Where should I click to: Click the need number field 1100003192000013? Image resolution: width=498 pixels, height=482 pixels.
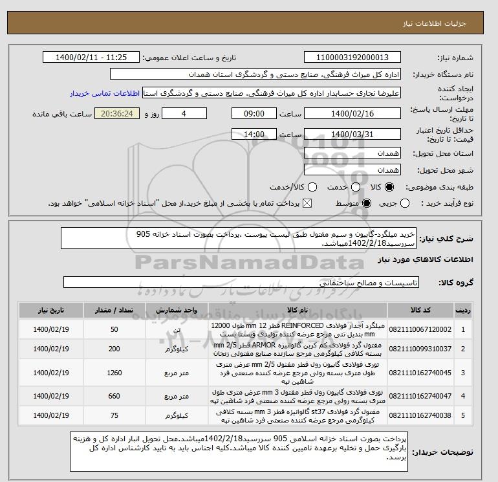pyautogui.click(x=352, y=57)
